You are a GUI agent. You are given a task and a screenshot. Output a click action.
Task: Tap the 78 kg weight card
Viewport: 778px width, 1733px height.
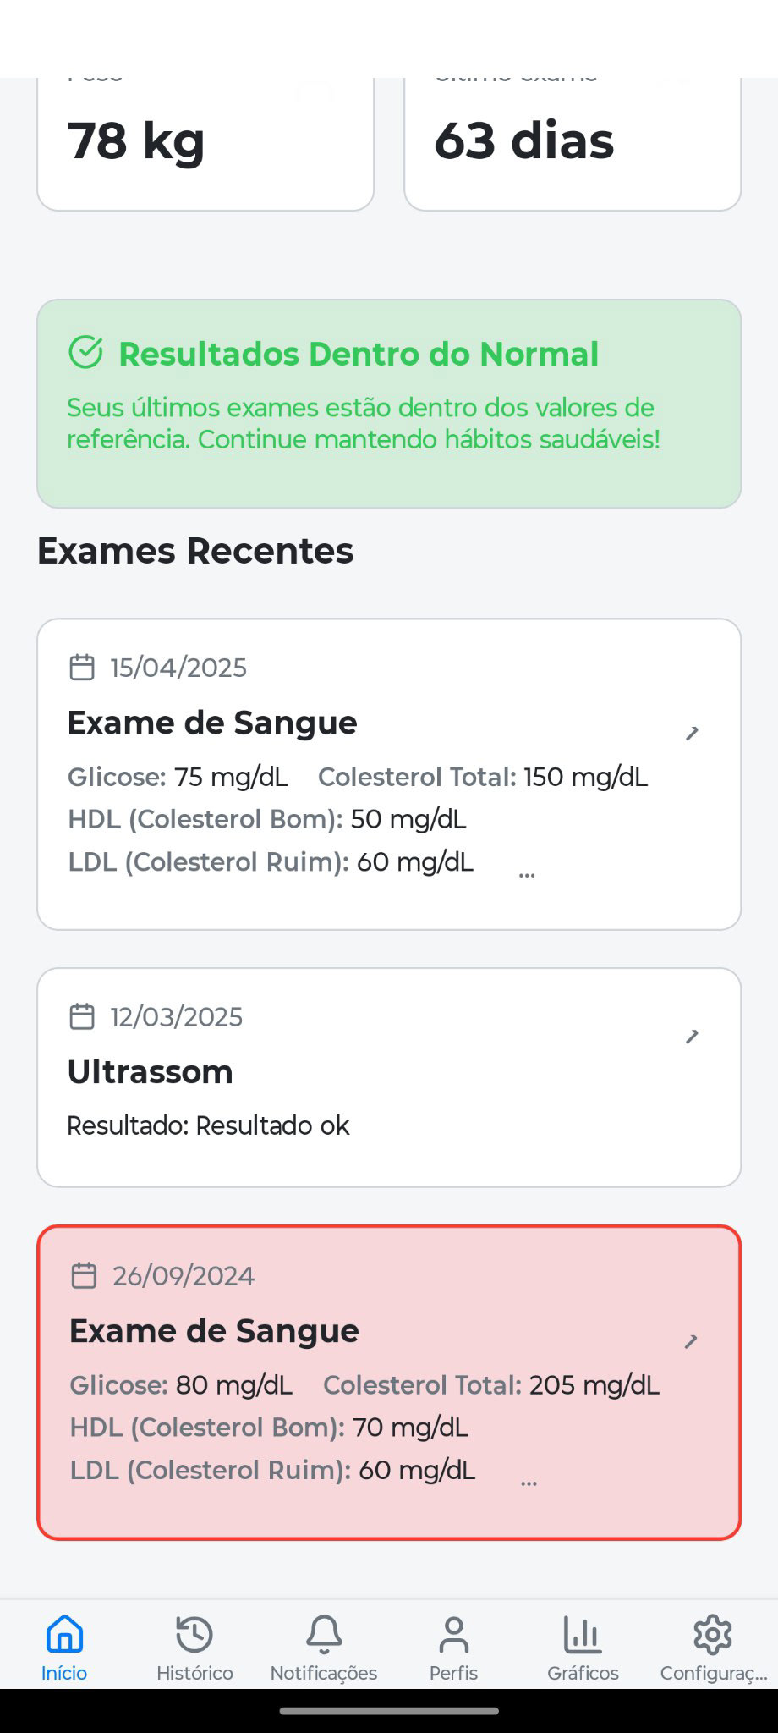pos(205,144)
